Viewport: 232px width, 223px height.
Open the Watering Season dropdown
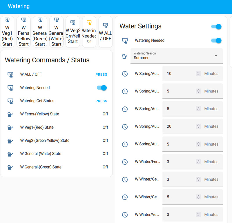pyautogui.click(x=177, y=56)
